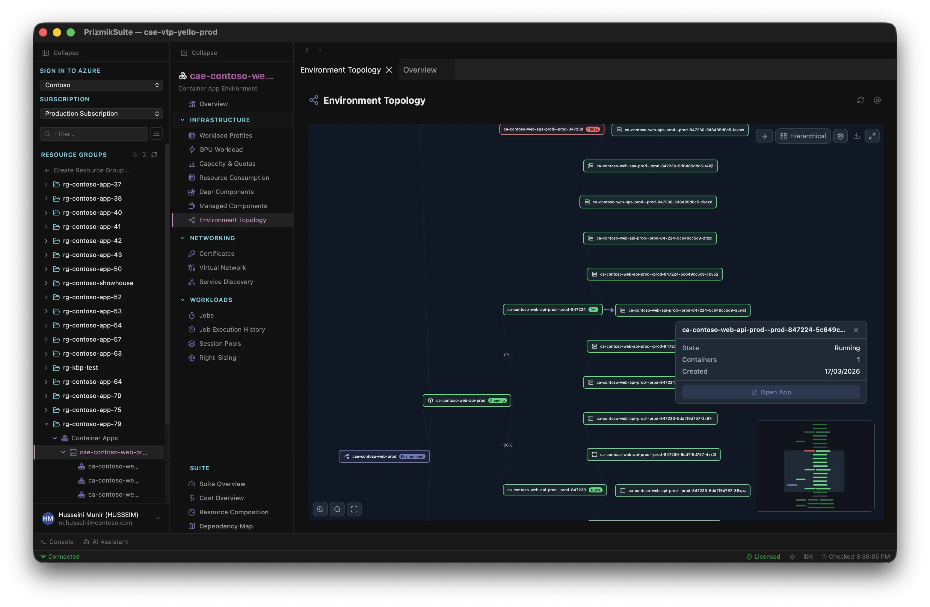Collapse the environment navigation panel
This screenshot has height=607, width=930.
coord(199,53)
